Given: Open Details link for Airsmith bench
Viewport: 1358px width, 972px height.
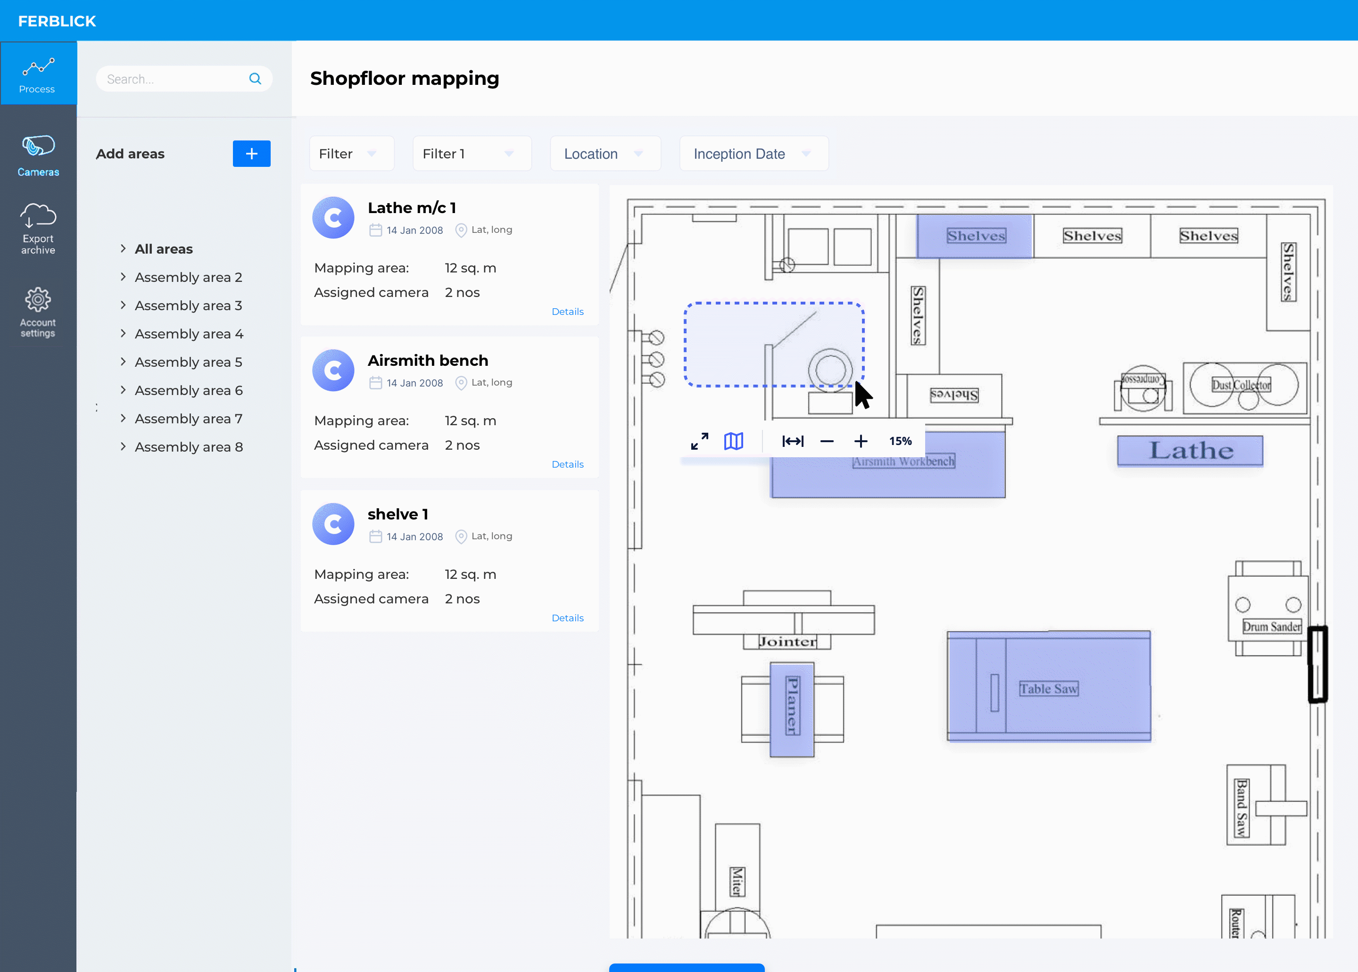Looking at the screenshot, I should click(x=568, y=464).
